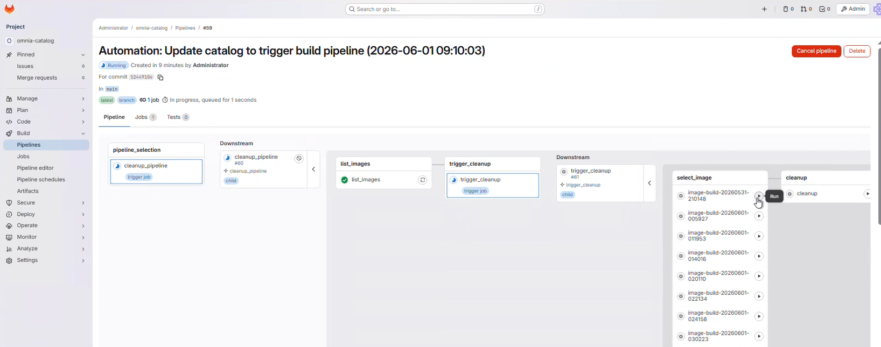Image resolution: width=881 pixels, height=347 pixels.
Task: Expand the Manage sidebar menu
Action: point(83,99)
